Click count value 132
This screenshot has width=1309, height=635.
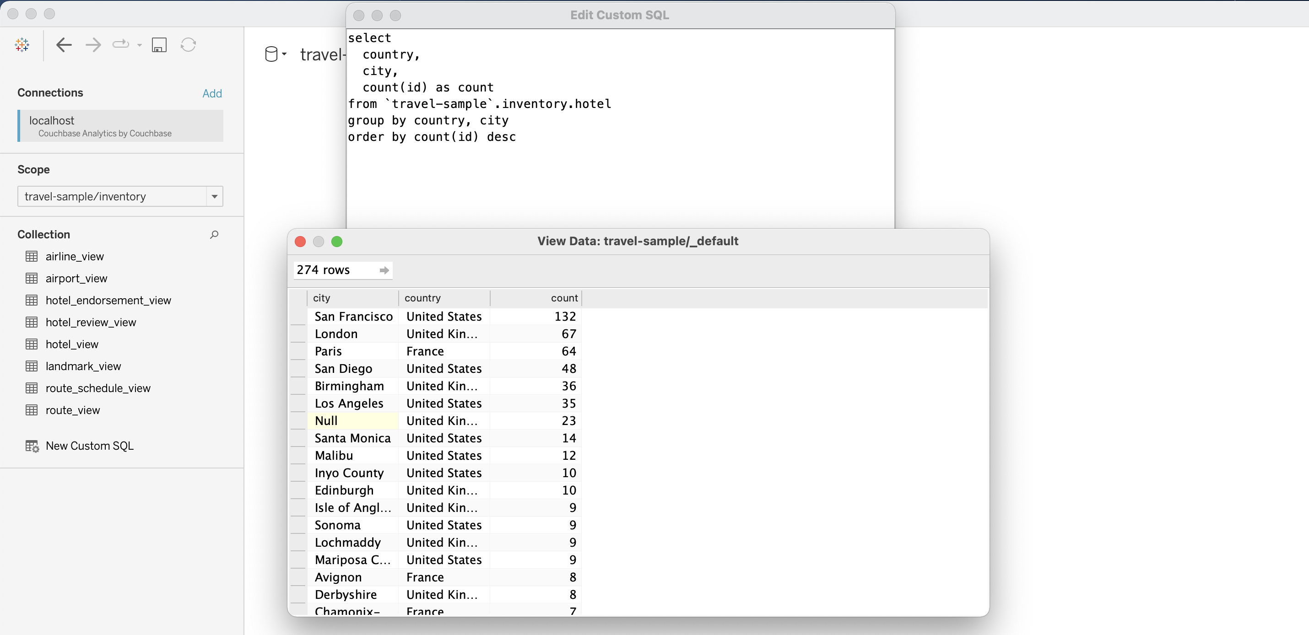click(x=535, y=317)
